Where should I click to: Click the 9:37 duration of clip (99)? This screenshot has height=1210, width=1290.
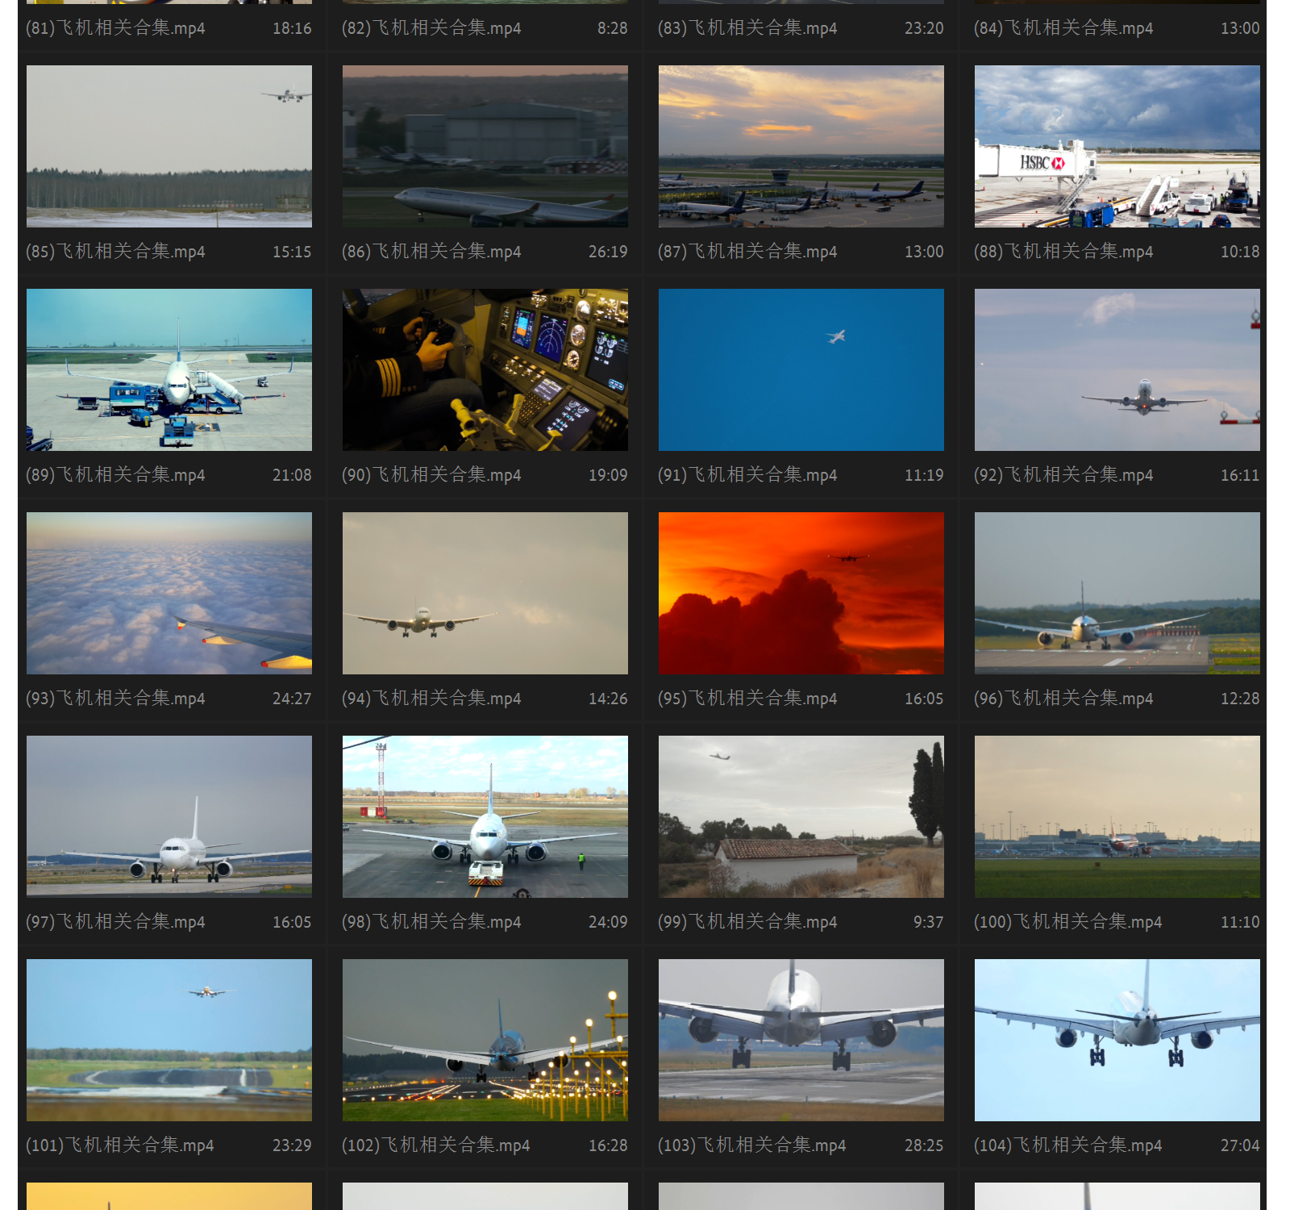929,922
